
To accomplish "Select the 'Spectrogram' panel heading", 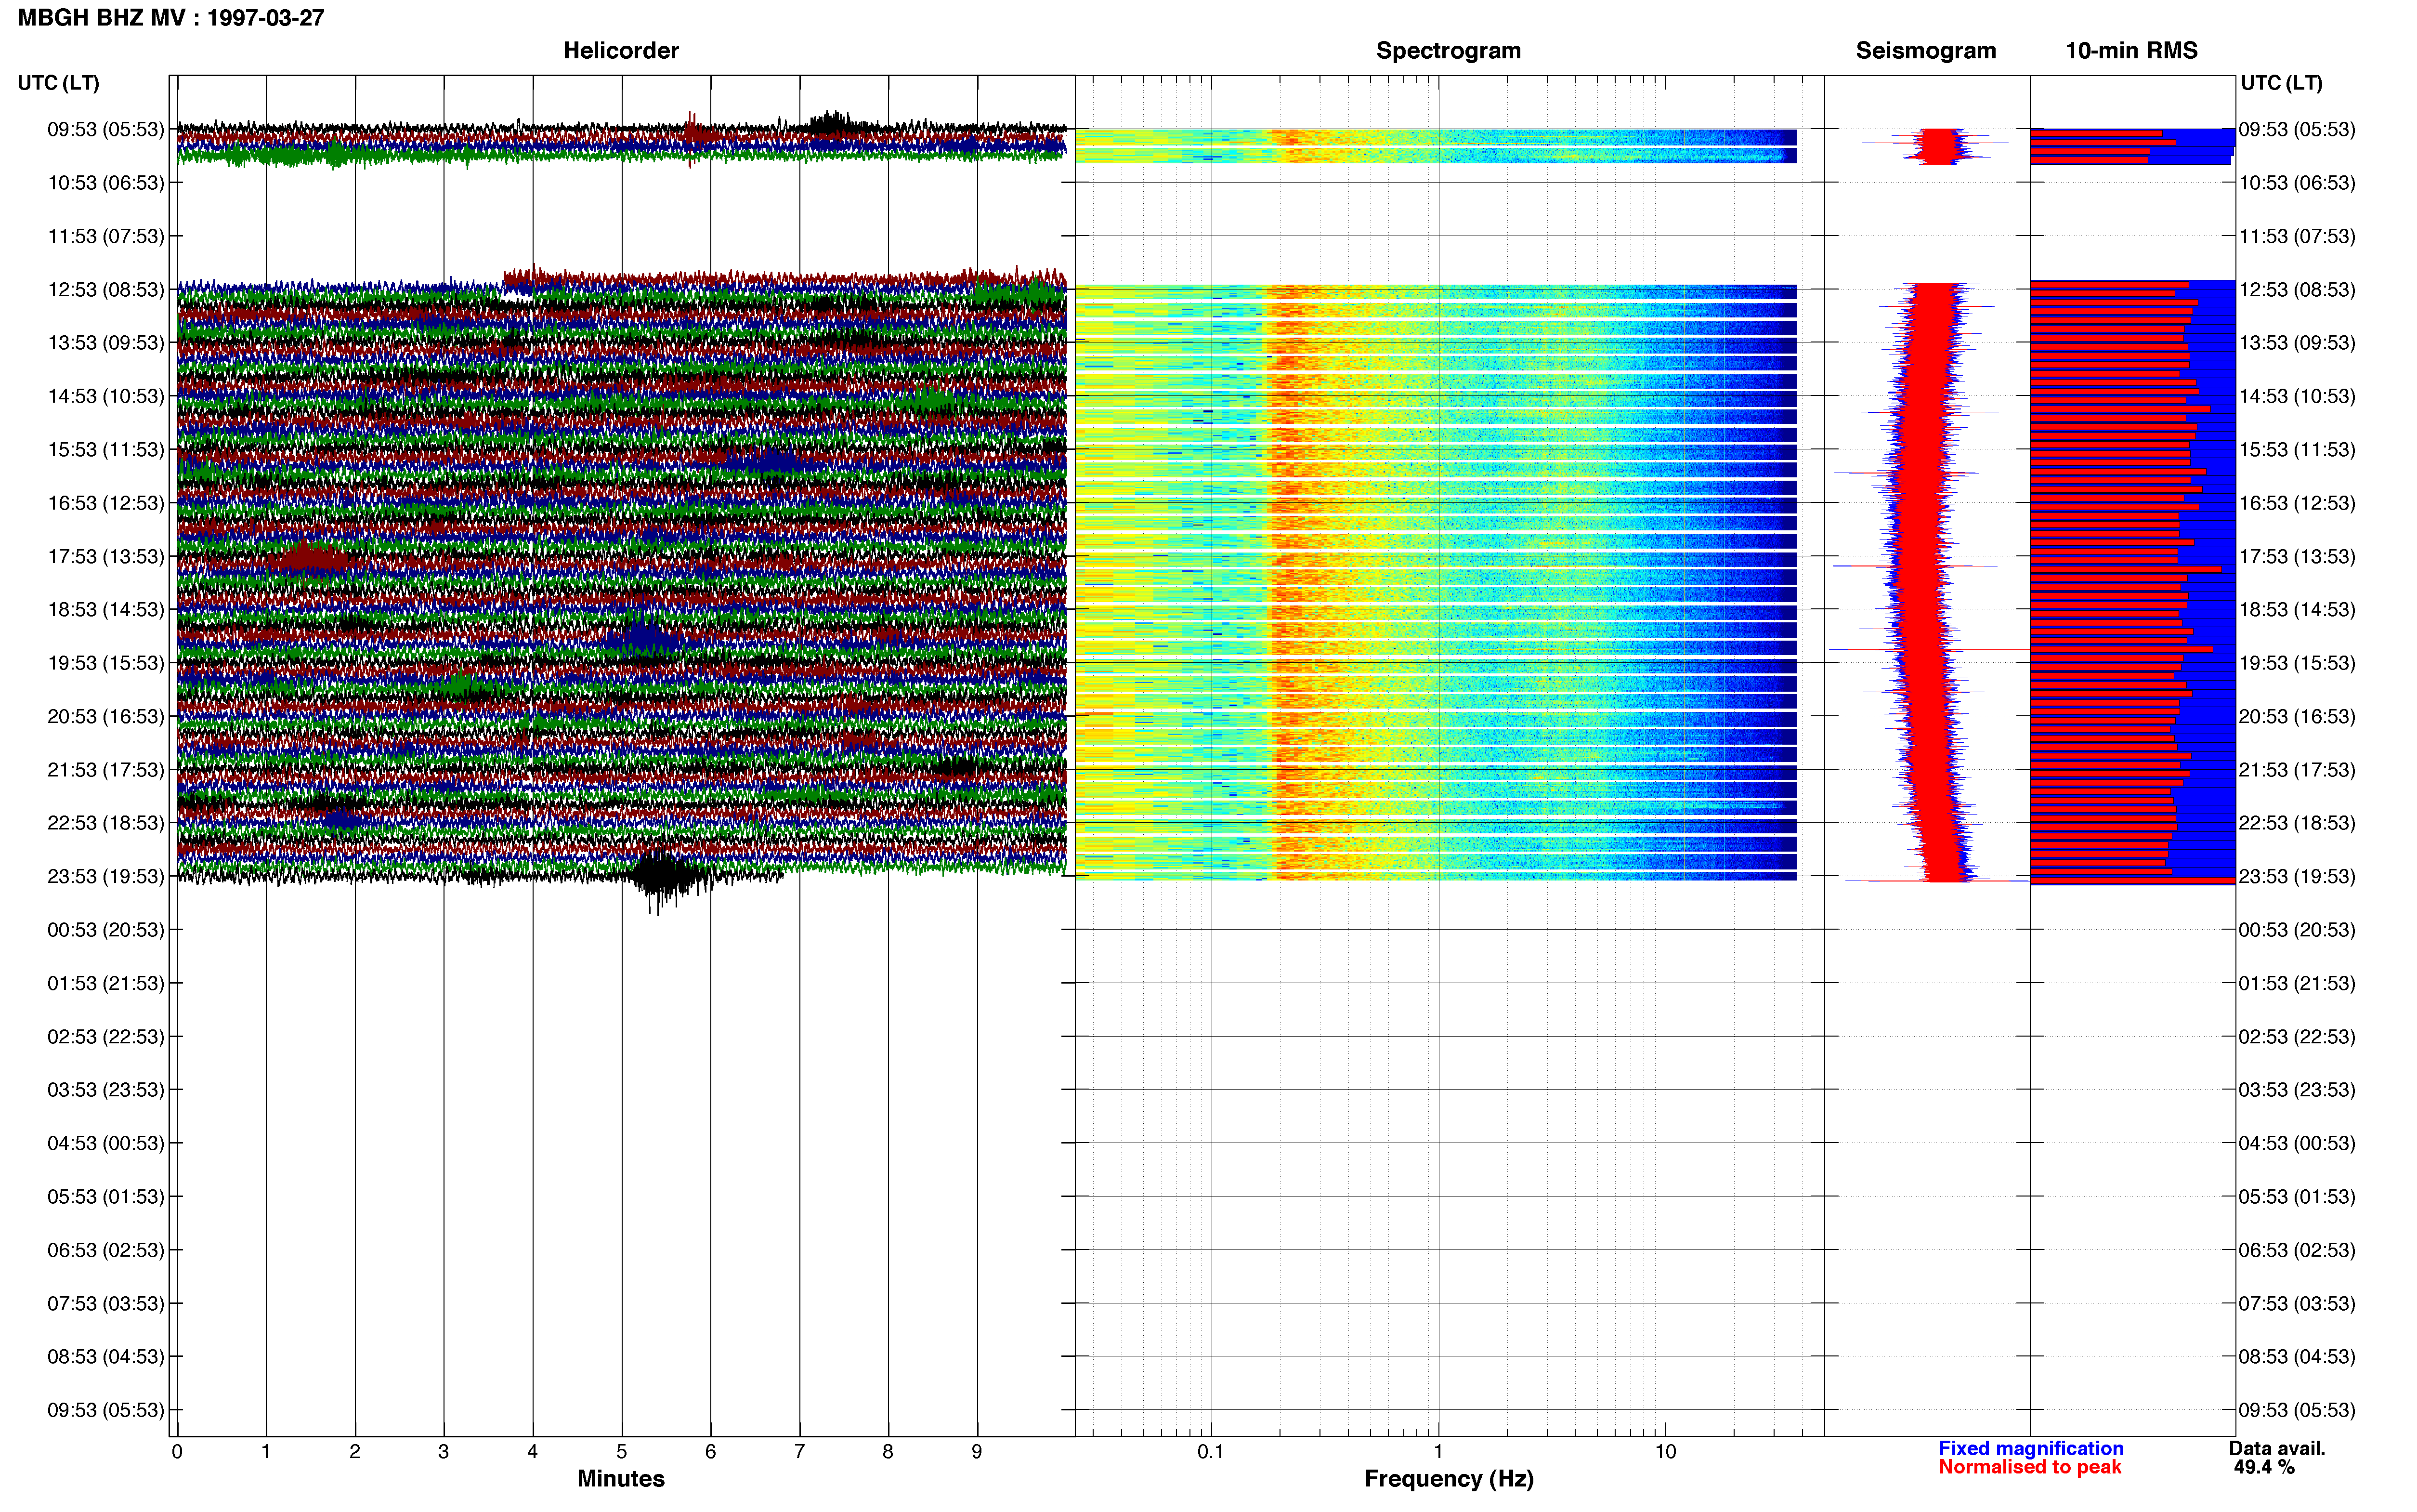I will [x=1449, y=50].
